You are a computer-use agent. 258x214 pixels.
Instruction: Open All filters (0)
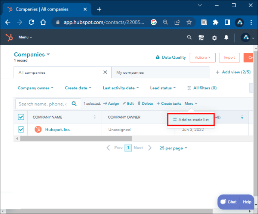pyautogui.click(x=202, y=88)
